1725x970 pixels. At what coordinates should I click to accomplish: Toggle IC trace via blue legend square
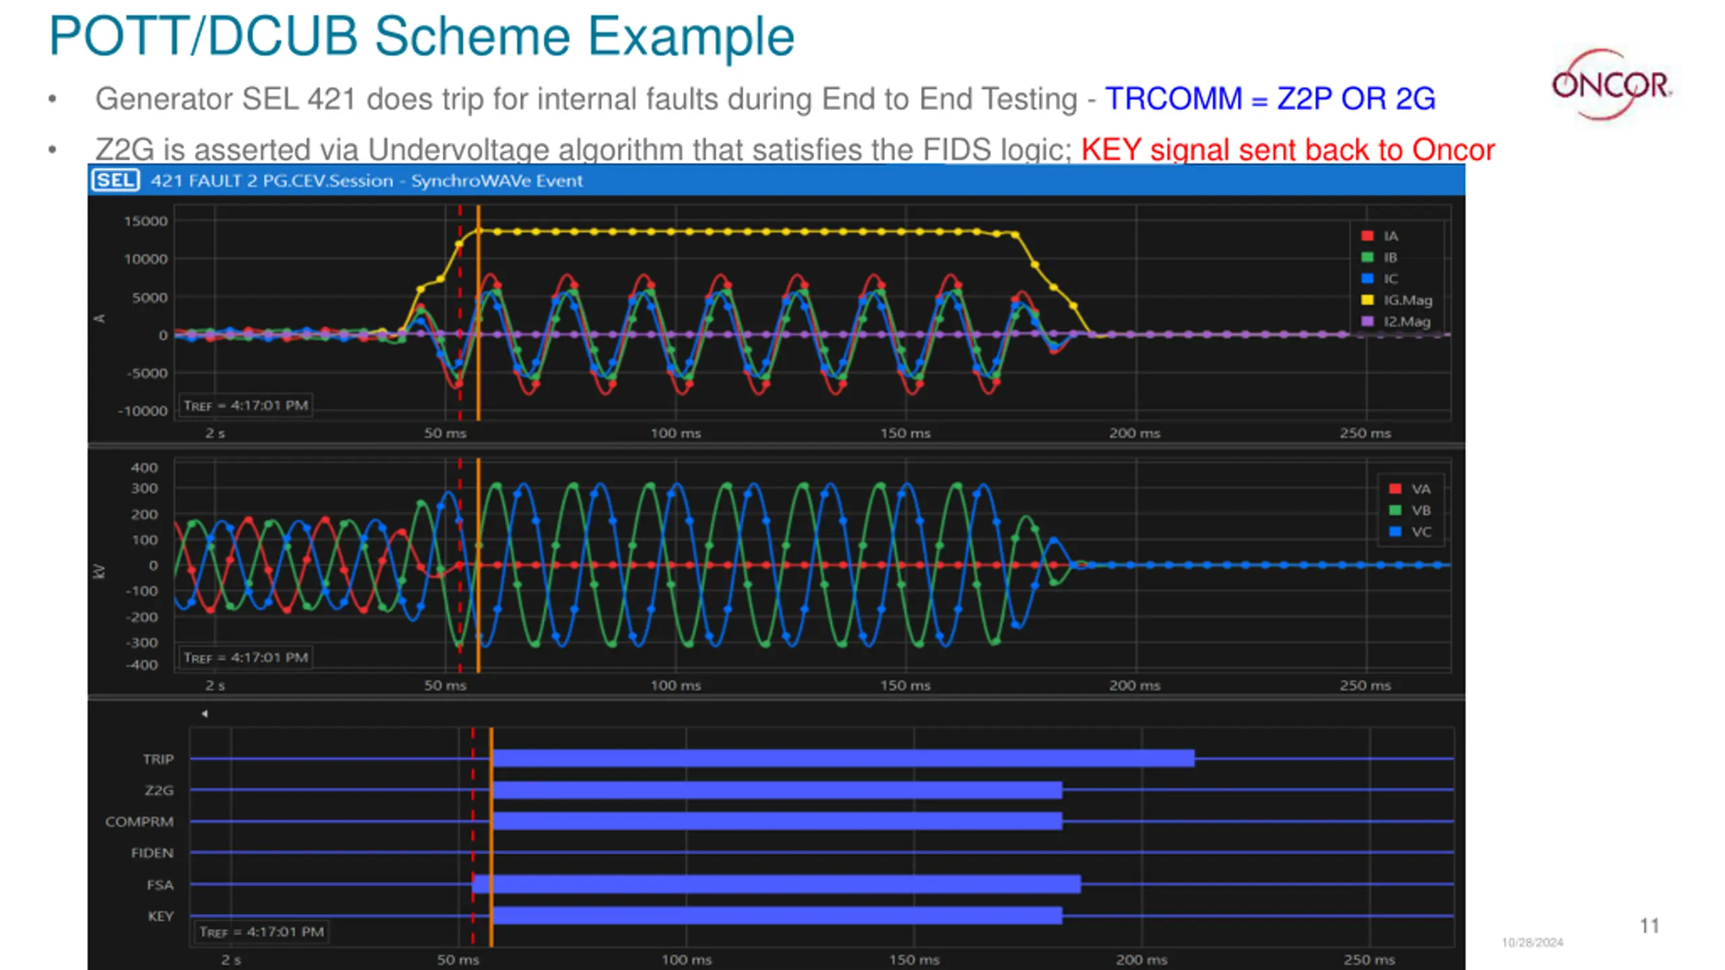point(1367,279)
